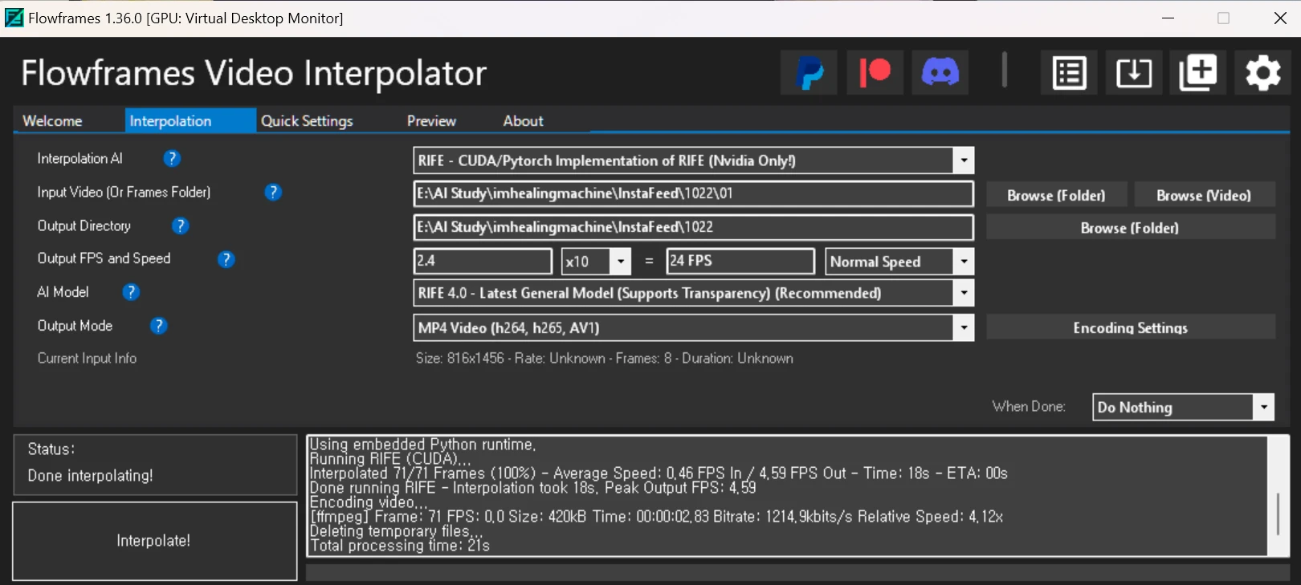Click the 24 FPS output field

(741, 261)
